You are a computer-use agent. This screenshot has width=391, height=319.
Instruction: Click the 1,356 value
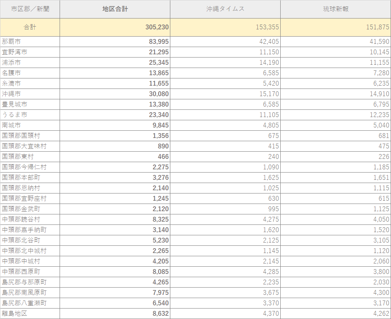click(161, 136)
